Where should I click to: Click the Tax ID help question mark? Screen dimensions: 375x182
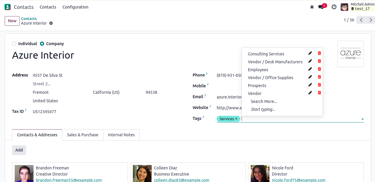tap(26, 110)
